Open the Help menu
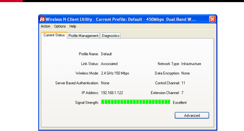 tap(73, 26)
